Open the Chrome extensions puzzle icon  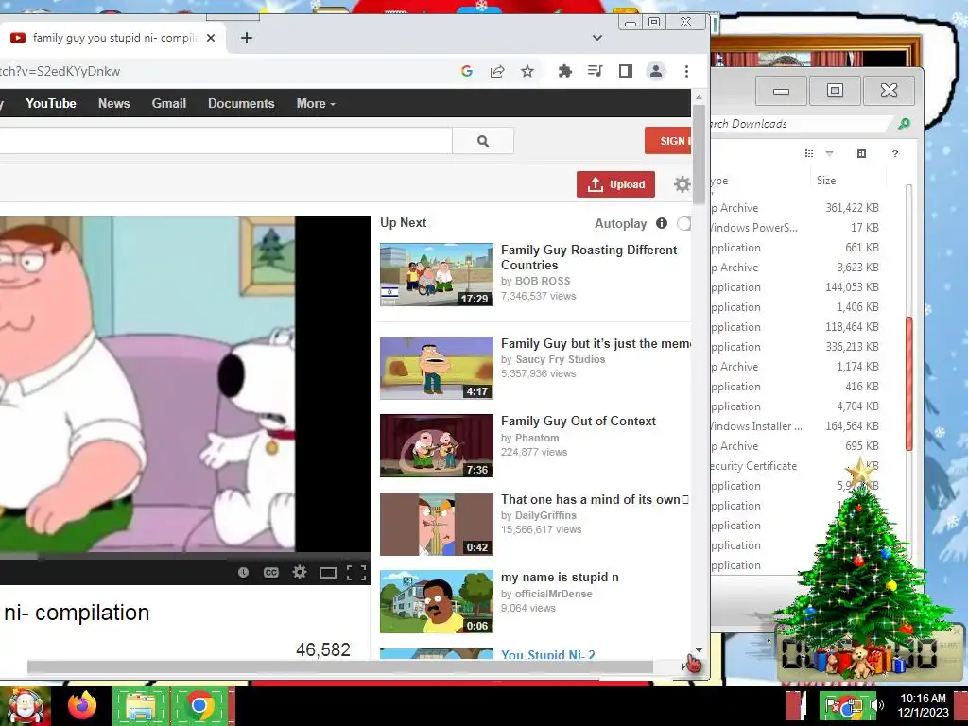tap(564, 71)
